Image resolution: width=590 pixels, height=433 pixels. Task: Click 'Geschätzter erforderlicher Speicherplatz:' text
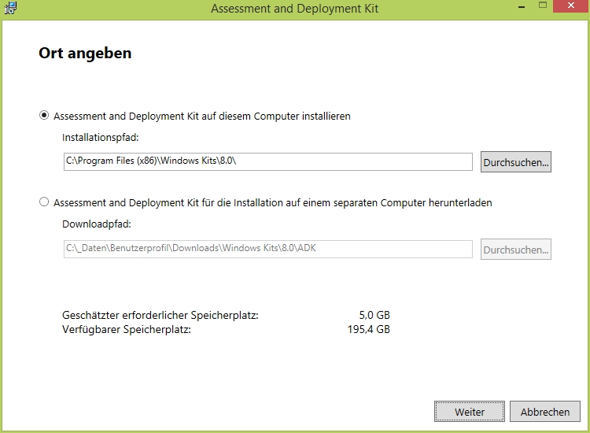(x=160, y=315)
